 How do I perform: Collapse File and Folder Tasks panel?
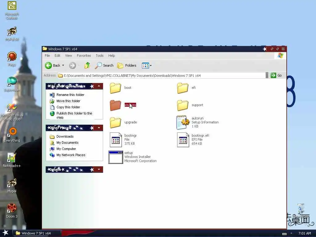[x=99, y=86]
